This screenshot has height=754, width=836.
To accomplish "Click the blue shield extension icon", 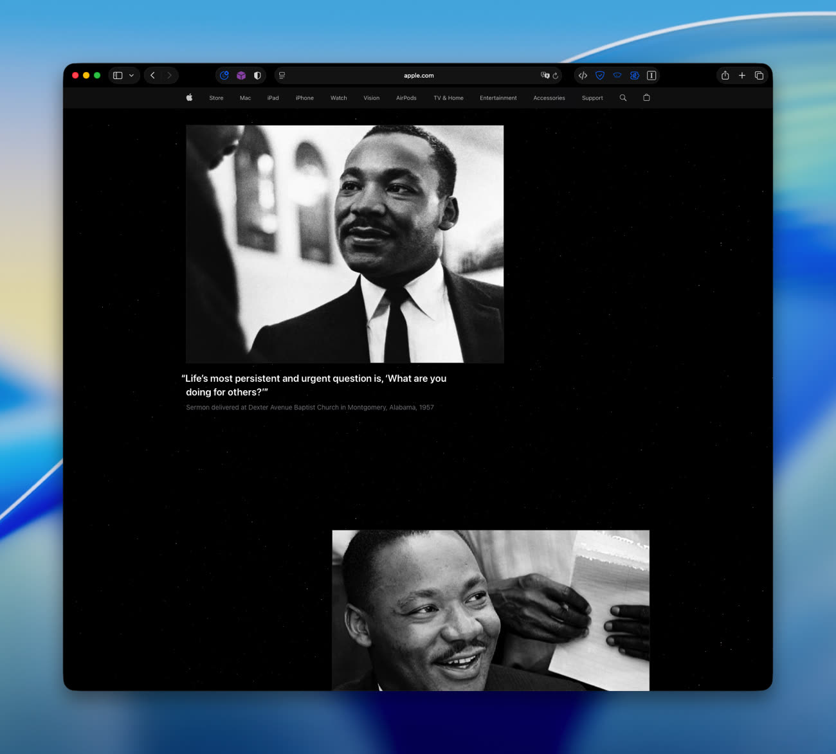I will (600, 75).
